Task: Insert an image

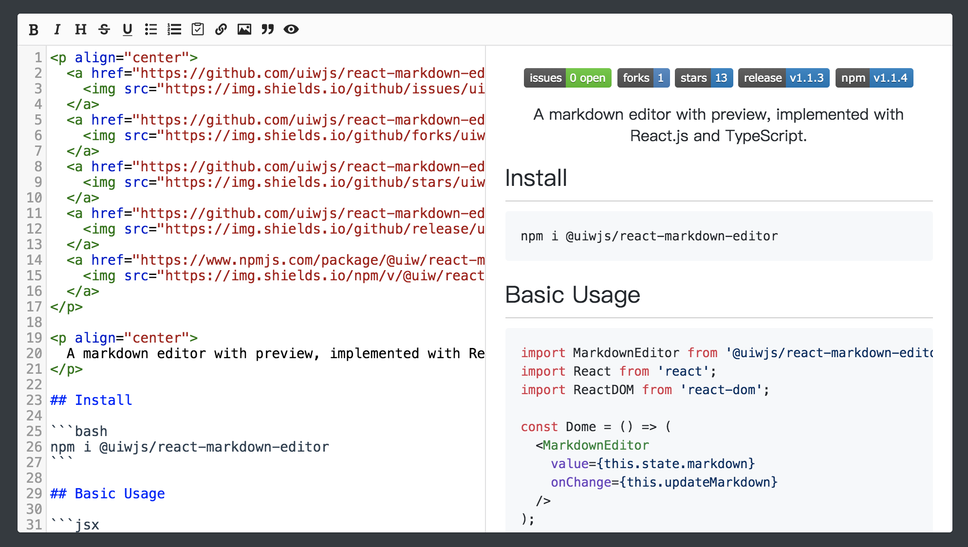Action: (x=244, y=29)
